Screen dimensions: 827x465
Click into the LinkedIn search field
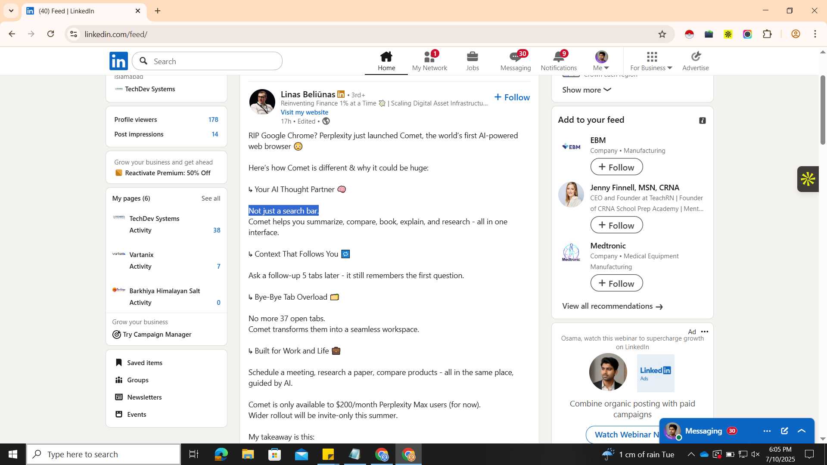(x=207, y=61)
